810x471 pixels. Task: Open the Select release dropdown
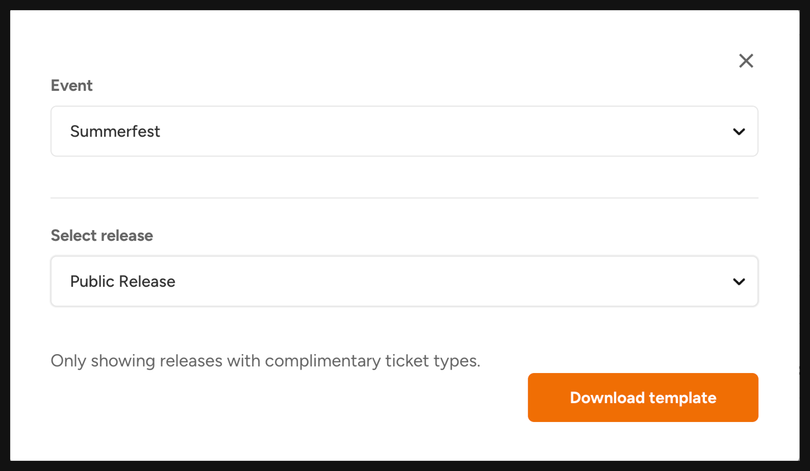tap(404, 281)
